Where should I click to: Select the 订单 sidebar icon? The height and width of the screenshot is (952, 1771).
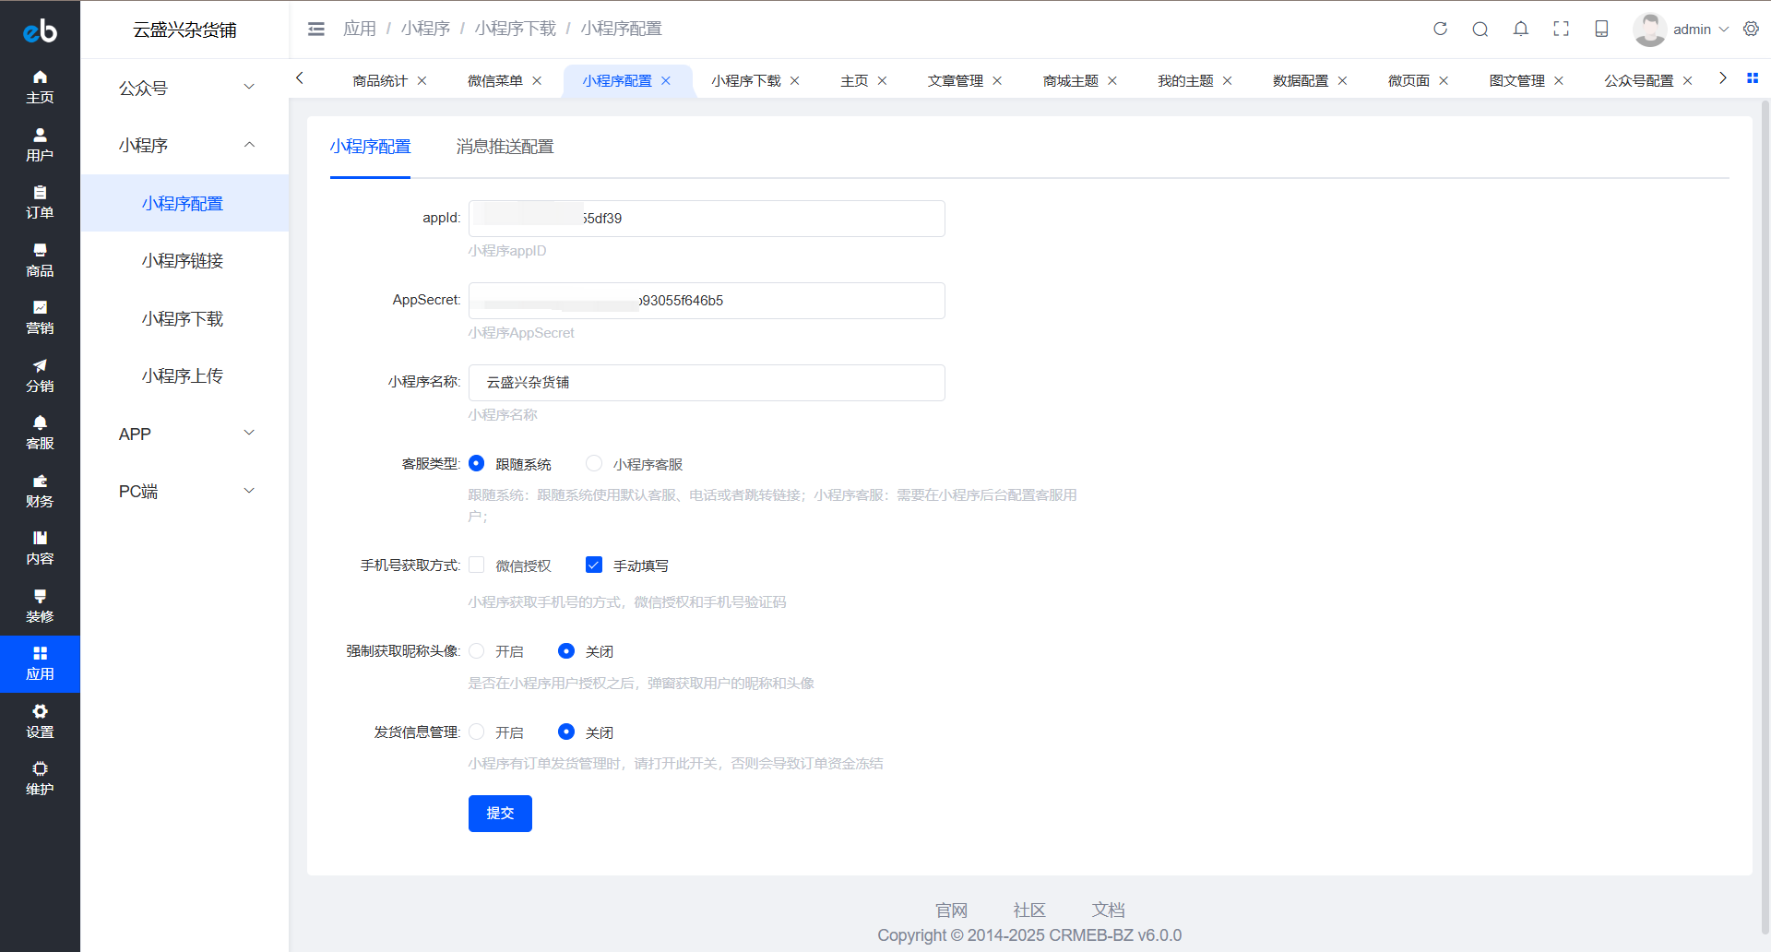click(40, 202)
